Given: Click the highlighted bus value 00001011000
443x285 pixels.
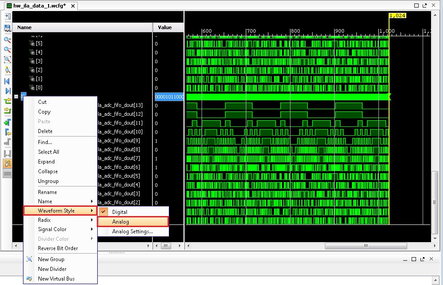Looking at the screenshot, I should (169, 97).
